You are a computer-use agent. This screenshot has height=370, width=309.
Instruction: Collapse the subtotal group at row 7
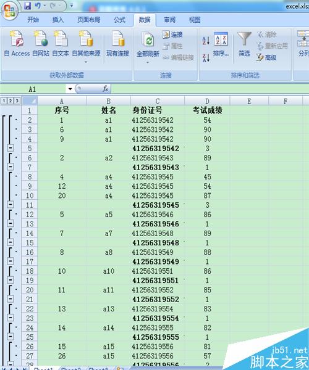point(10,167)
